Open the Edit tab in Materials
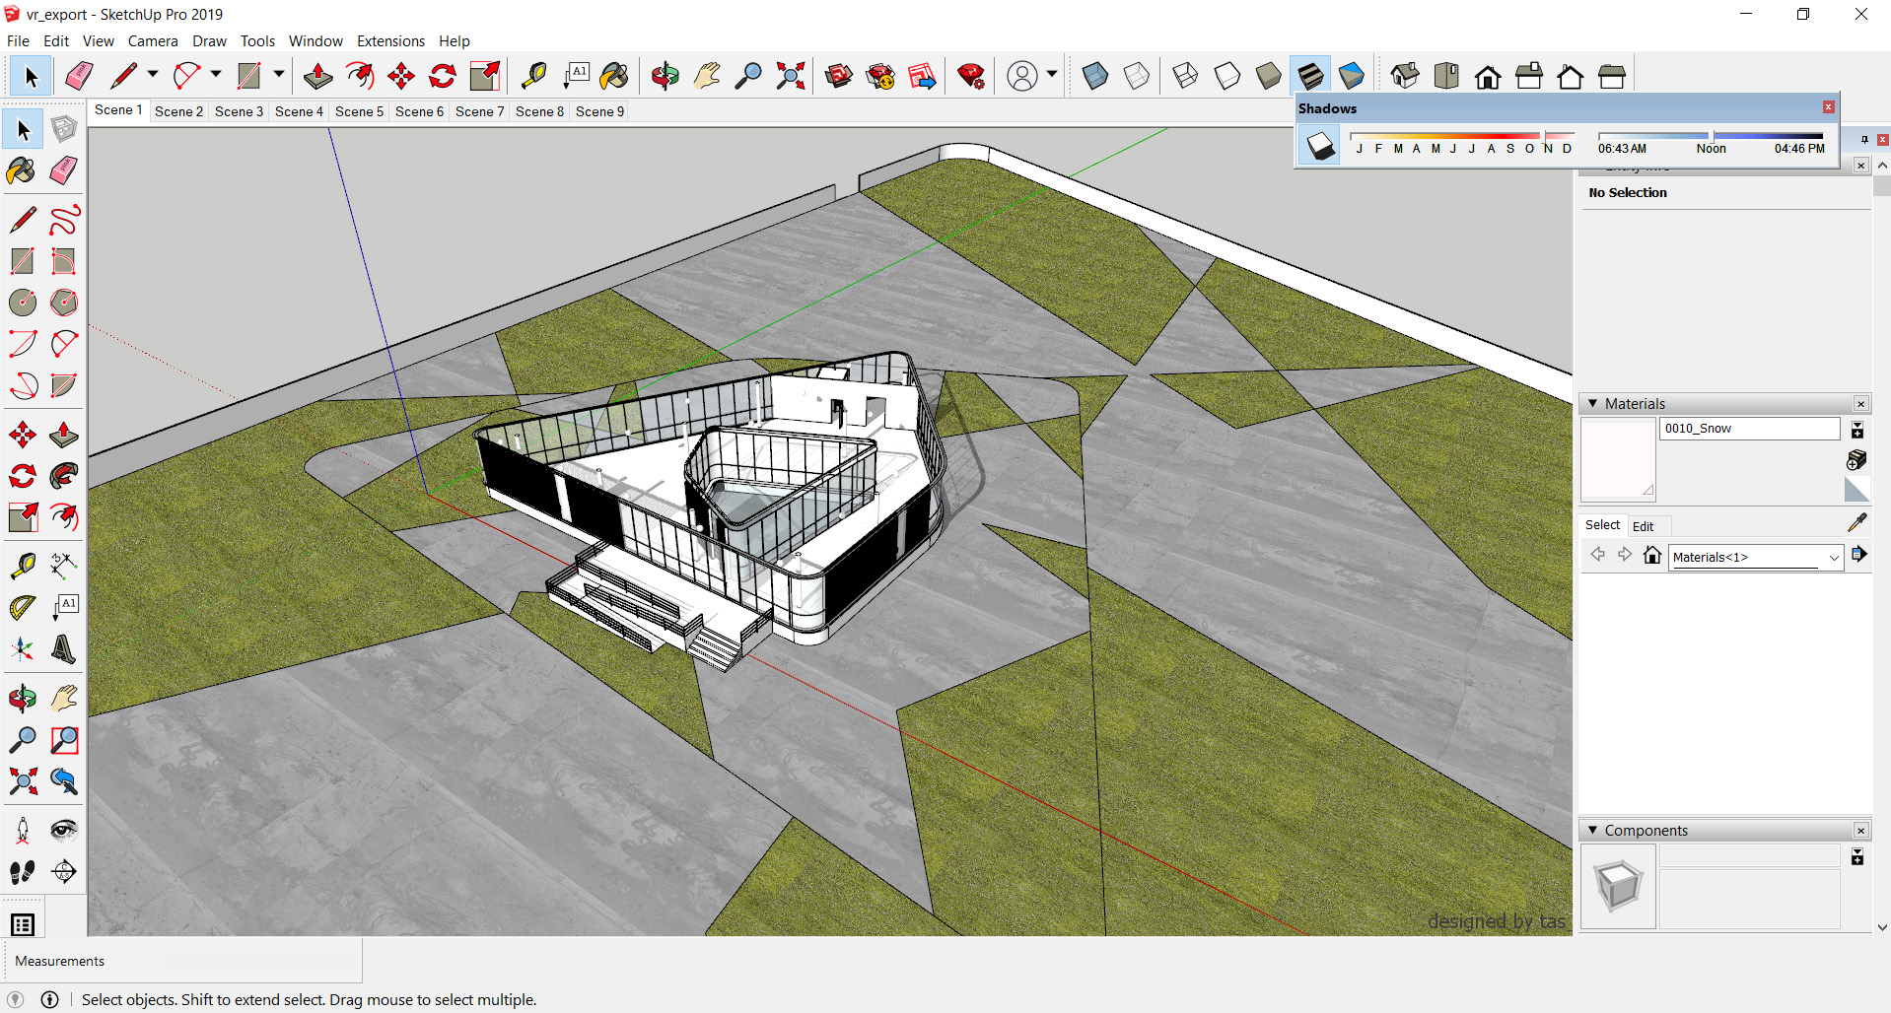1891x1013 pixels. [1643, 526]
